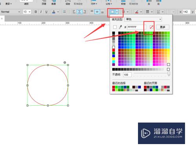This screenshot has height=148, width=196.
Task: Expand the fill type 单色 dropdown
Action: point(143,19)
